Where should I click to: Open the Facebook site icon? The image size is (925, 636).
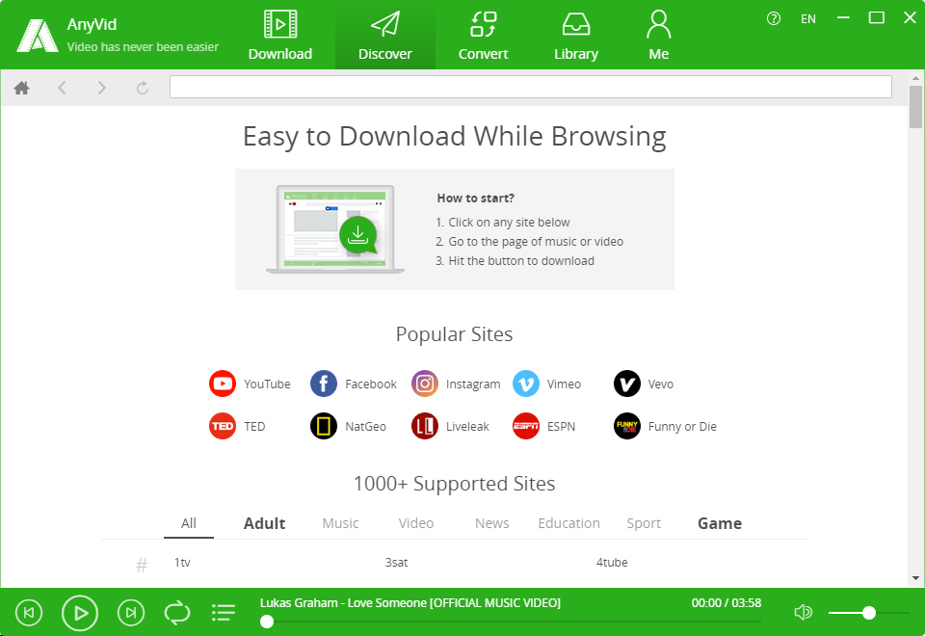coord(324,384)
